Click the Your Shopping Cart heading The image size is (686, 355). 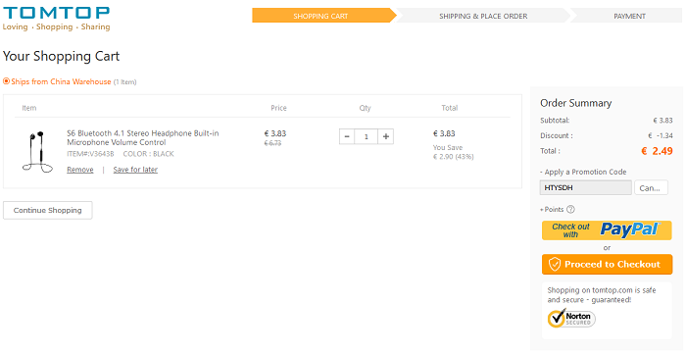(61, 56)
